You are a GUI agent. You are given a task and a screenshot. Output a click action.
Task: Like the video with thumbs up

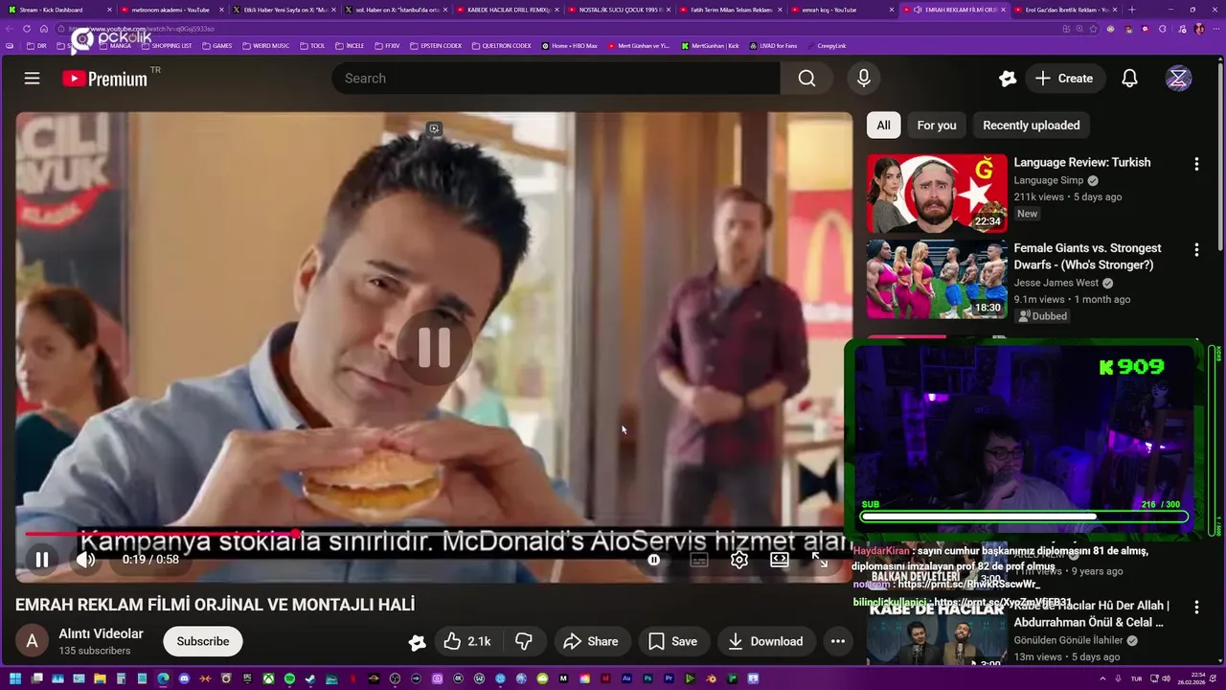coord(467,641)
